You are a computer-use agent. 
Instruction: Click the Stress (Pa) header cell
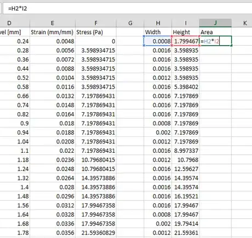96,32
